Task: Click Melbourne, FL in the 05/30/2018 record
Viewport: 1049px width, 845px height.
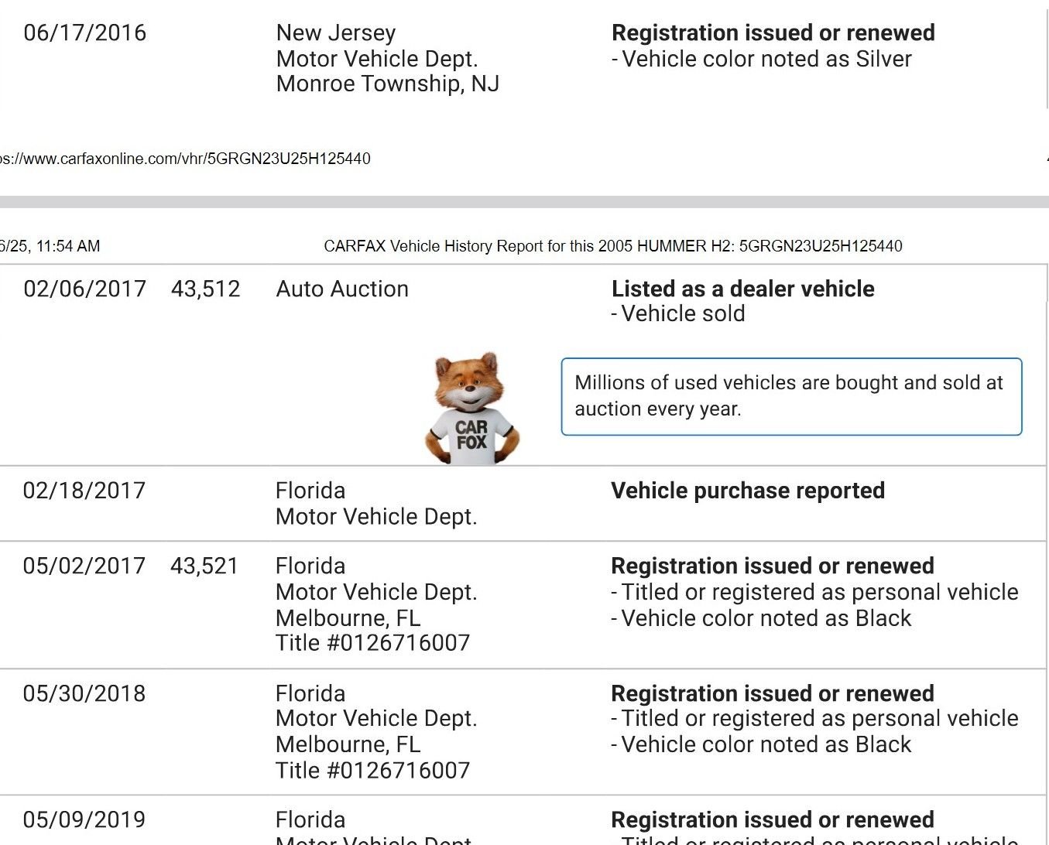Action: 348,744
